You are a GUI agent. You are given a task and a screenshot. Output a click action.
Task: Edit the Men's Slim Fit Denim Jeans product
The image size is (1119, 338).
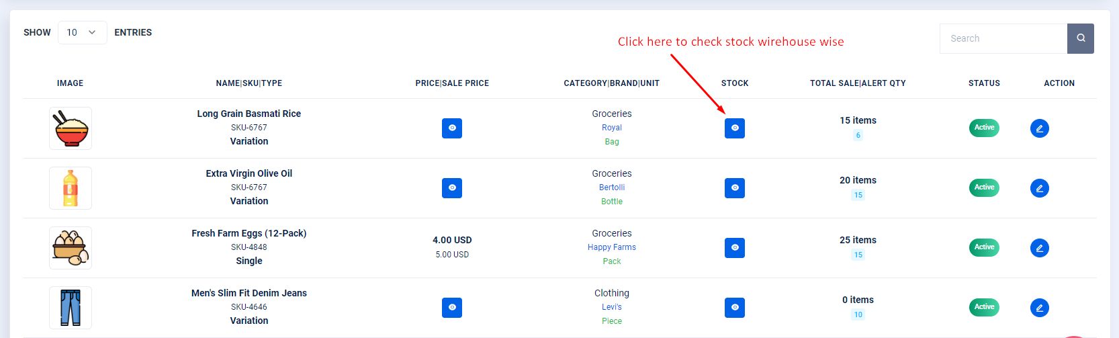click(x=1039, y=308)
